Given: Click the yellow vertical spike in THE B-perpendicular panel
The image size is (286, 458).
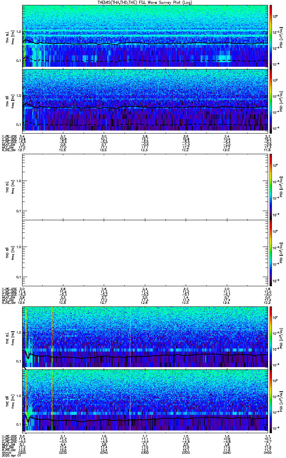Looking at the screenshot, I should point(52,337).
